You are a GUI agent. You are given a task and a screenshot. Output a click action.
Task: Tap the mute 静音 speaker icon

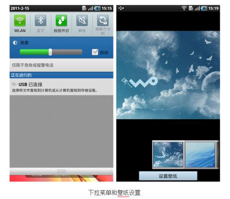pos(82,21)
